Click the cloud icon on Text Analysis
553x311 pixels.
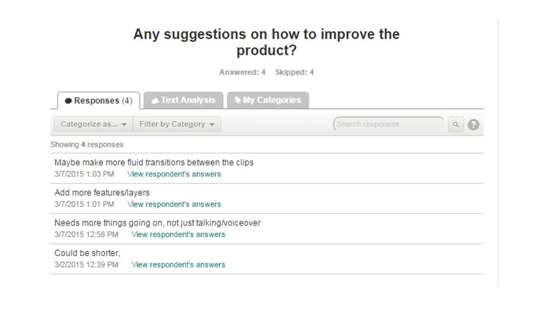[155, 101]
